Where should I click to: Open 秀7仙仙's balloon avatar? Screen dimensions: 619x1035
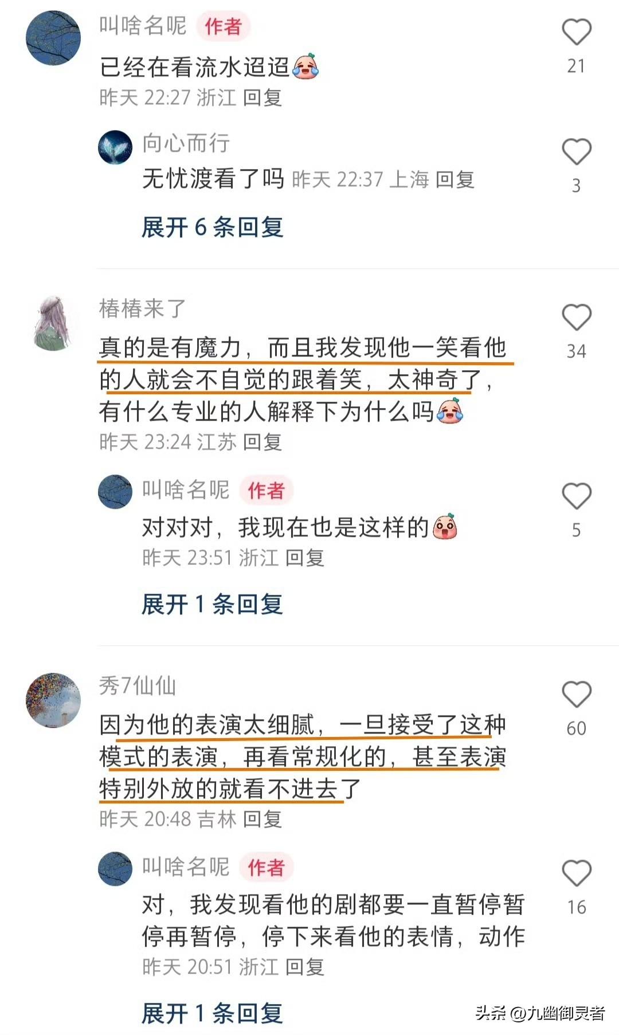(x=53, y=700)
